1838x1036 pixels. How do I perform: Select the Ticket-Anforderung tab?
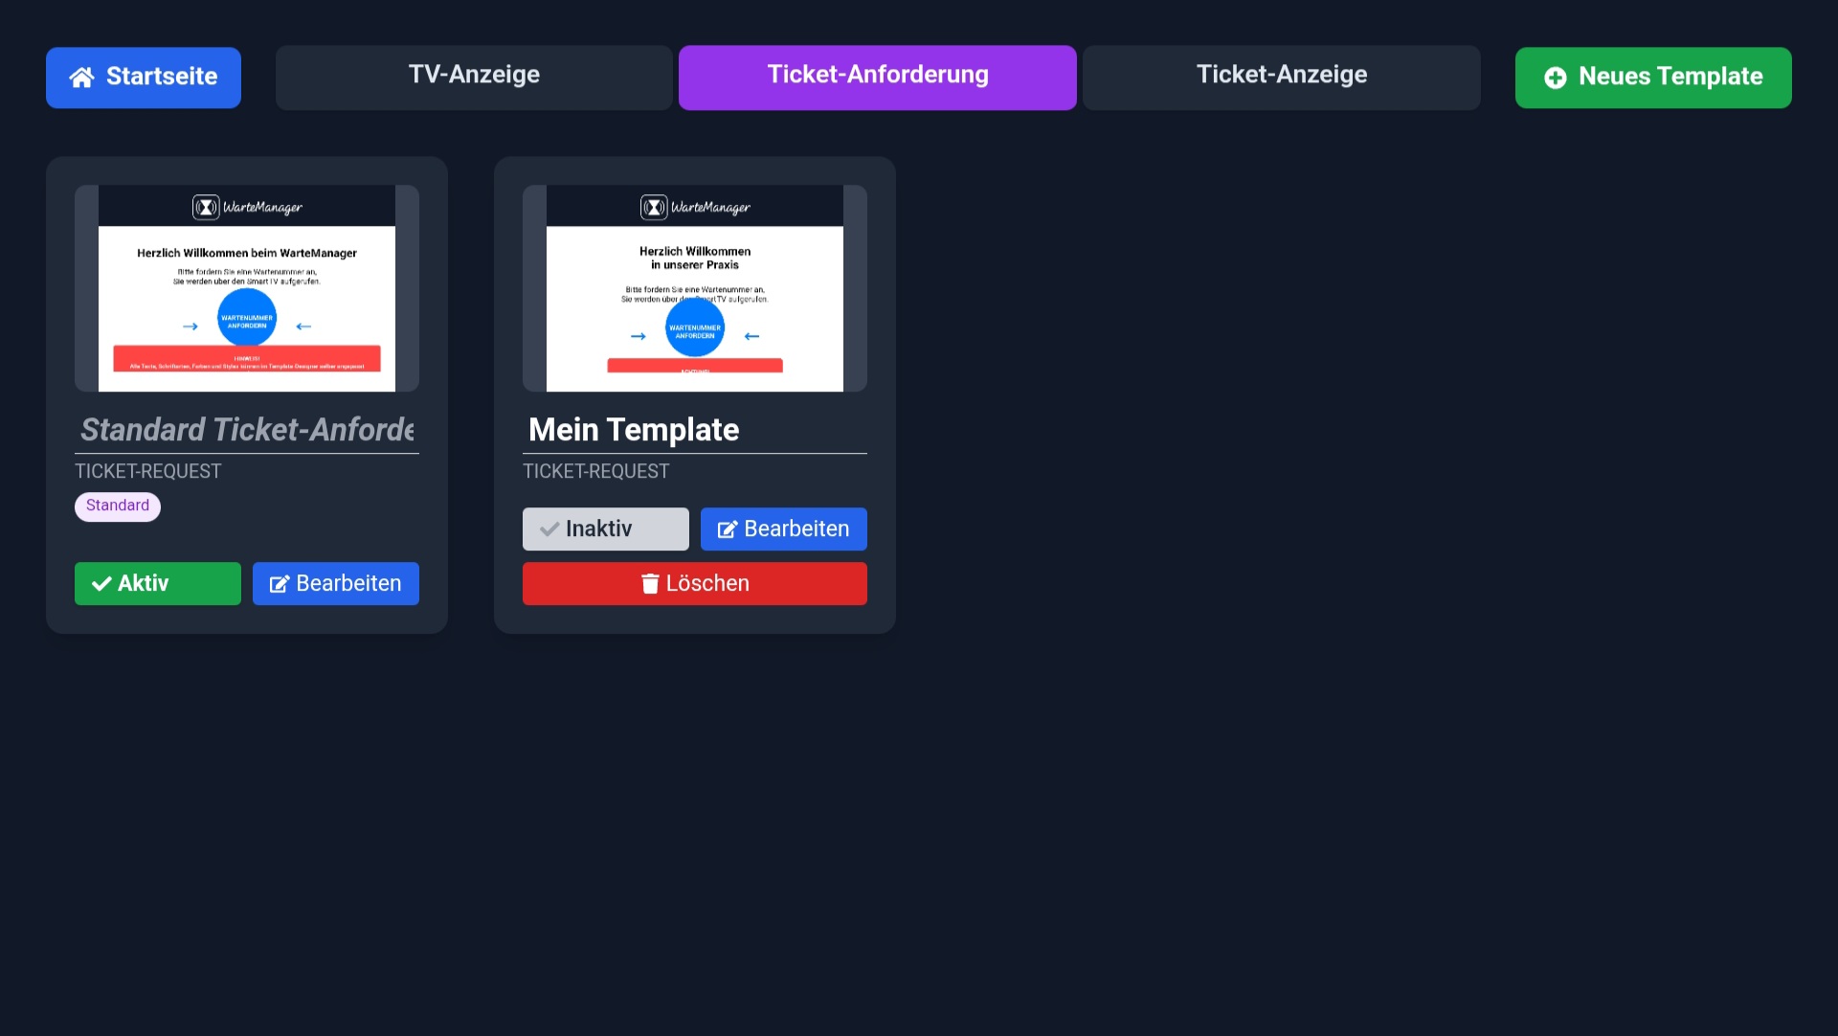point(877,77)
